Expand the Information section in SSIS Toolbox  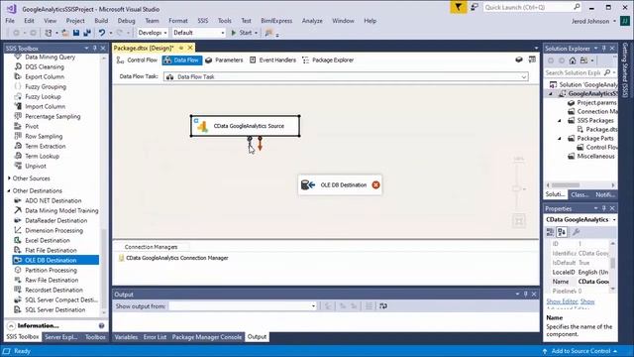coord(11,326)
